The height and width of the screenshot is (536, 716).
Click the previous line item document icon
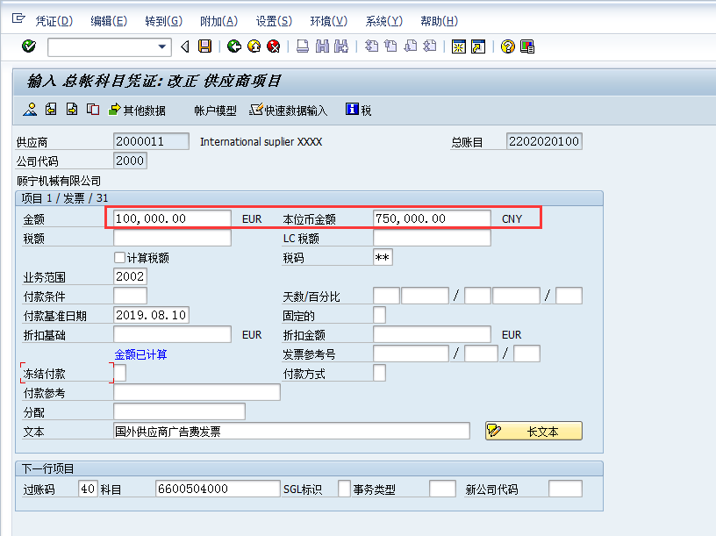(51, 109)
